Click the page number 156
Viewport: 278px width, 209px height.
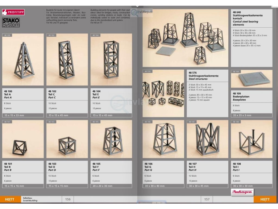click(68, 199)
